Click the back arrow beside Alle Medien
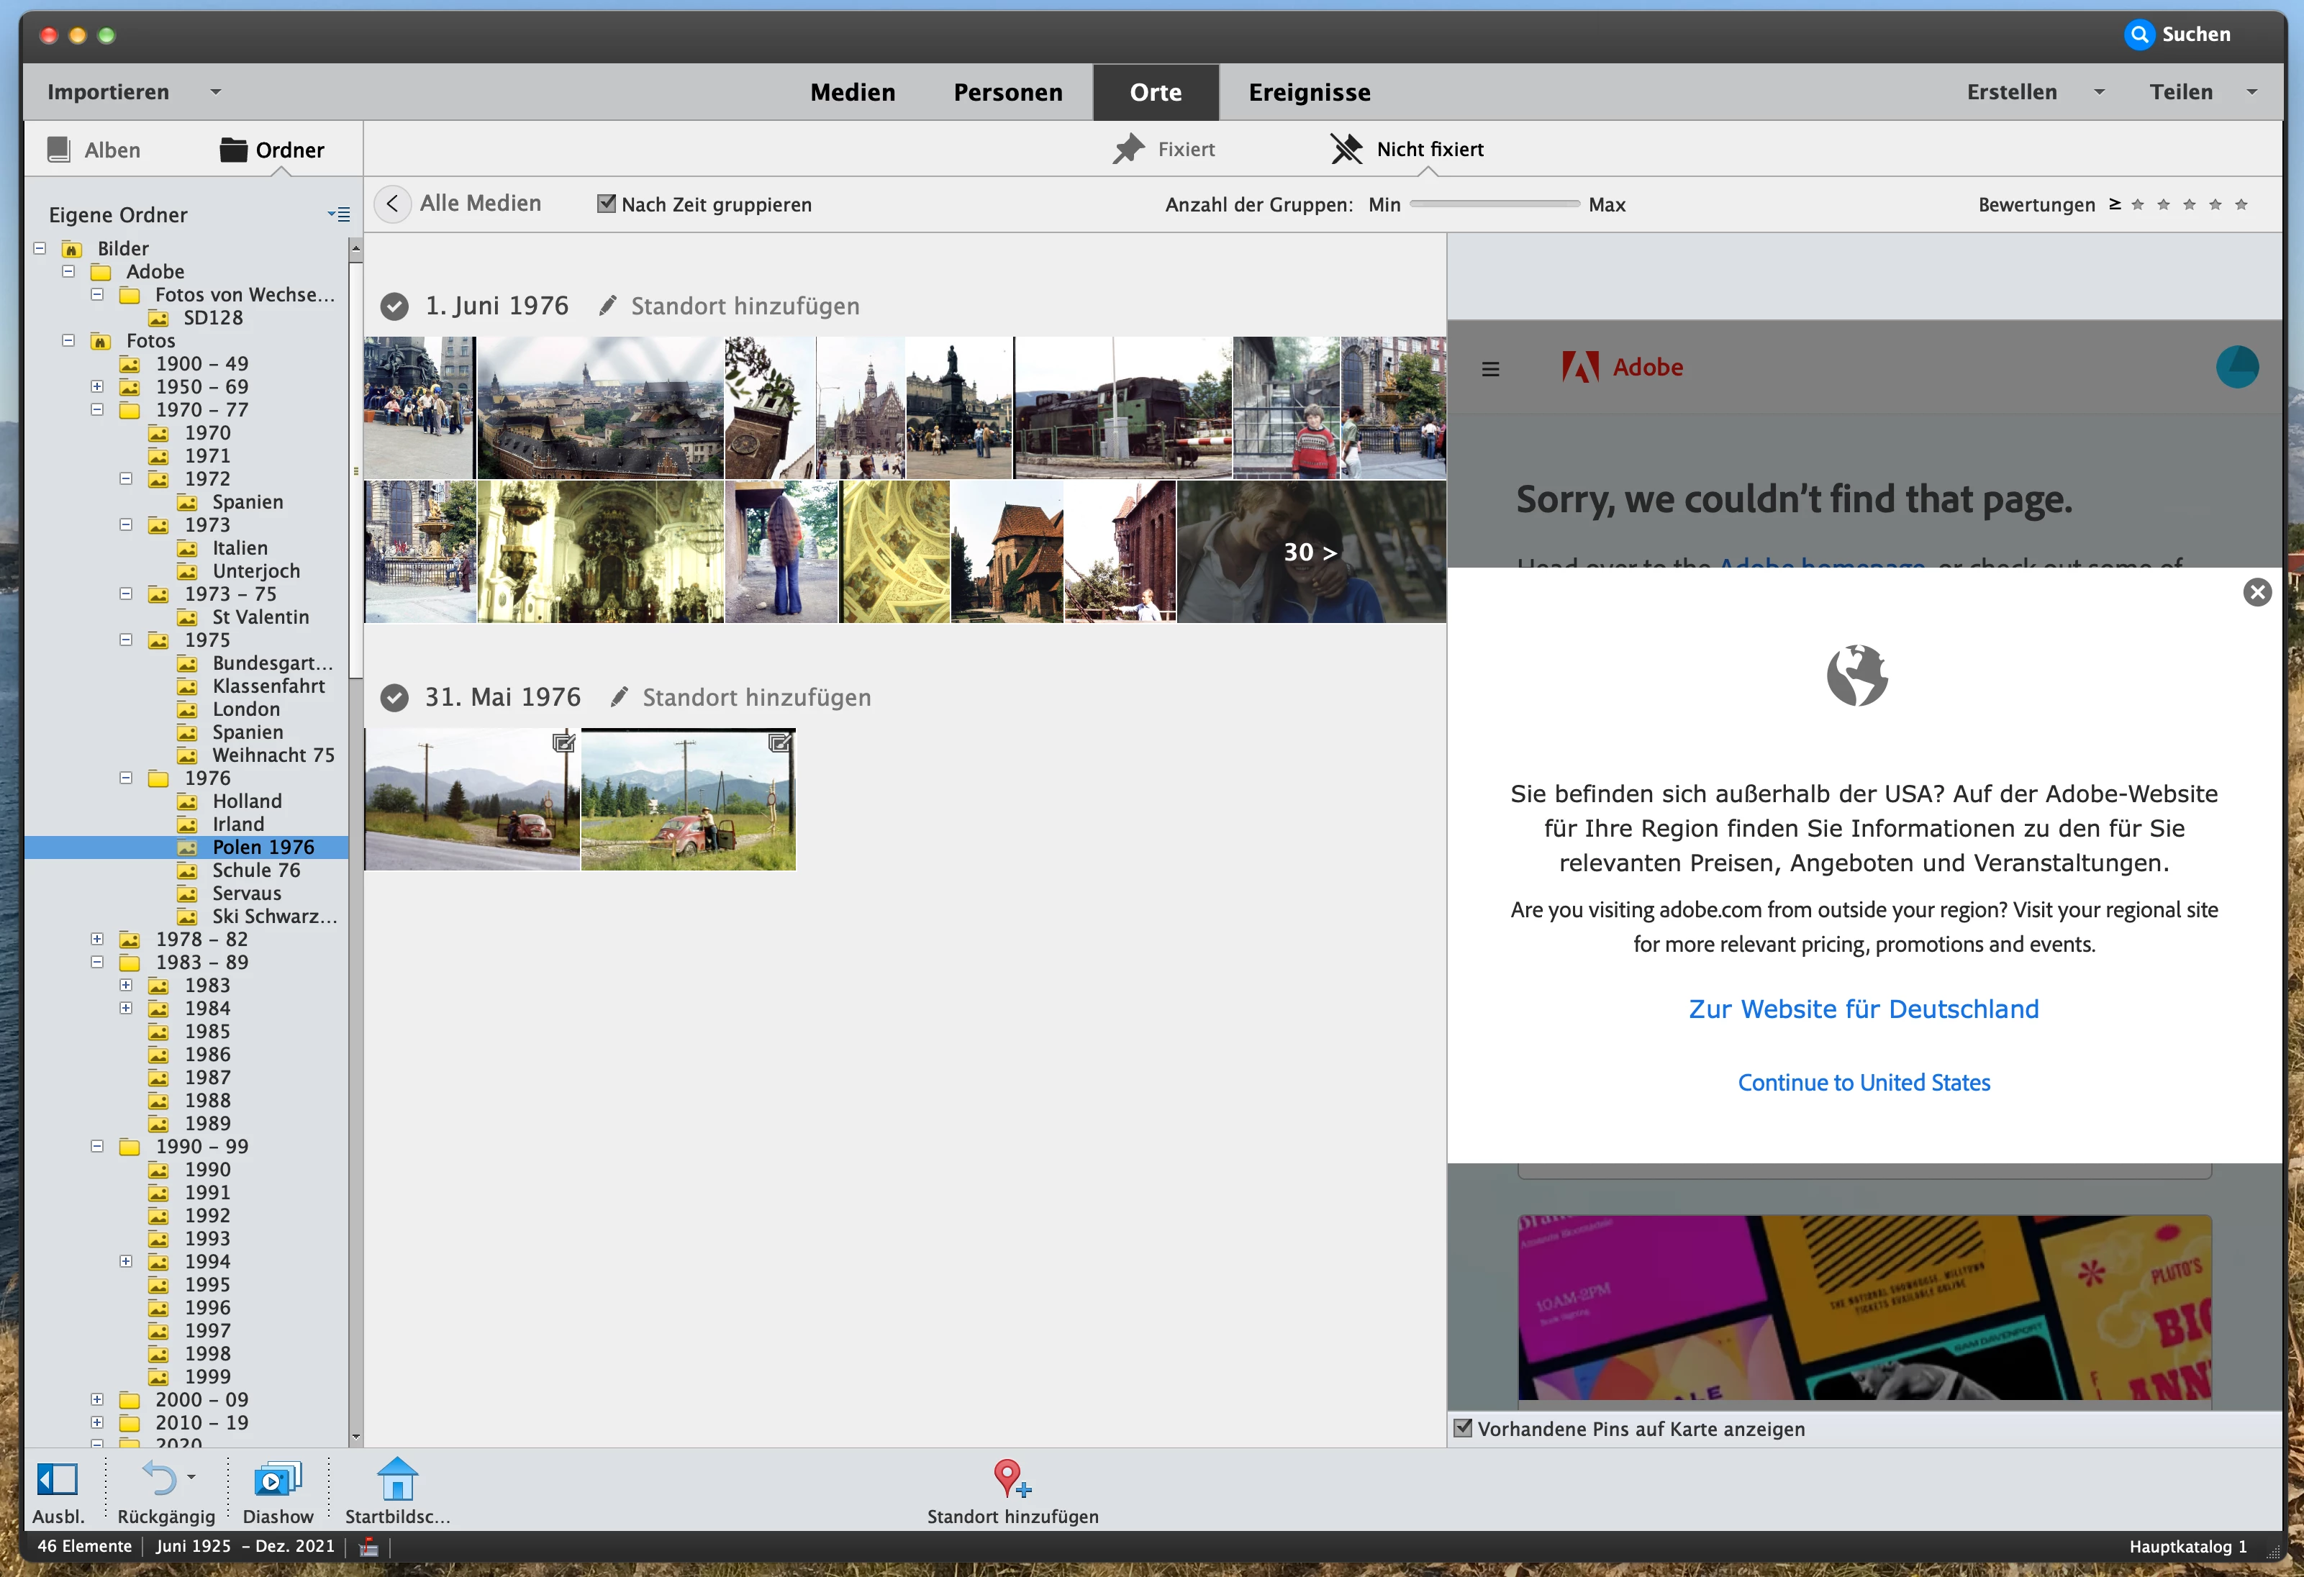This screenshot has height=1577, width=2304. (393, 204)
